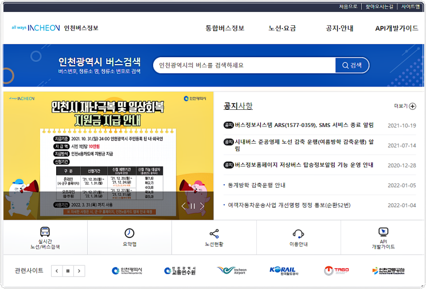The width and height of the screenshot is (426, 289).
Task: Open the 인천교통공사 logo link
Action: tap(388, 271)
